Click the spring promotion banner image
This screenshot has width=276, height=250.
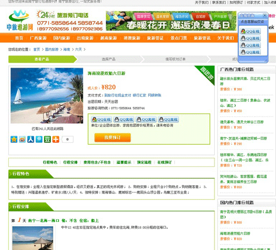coord(171,21)
